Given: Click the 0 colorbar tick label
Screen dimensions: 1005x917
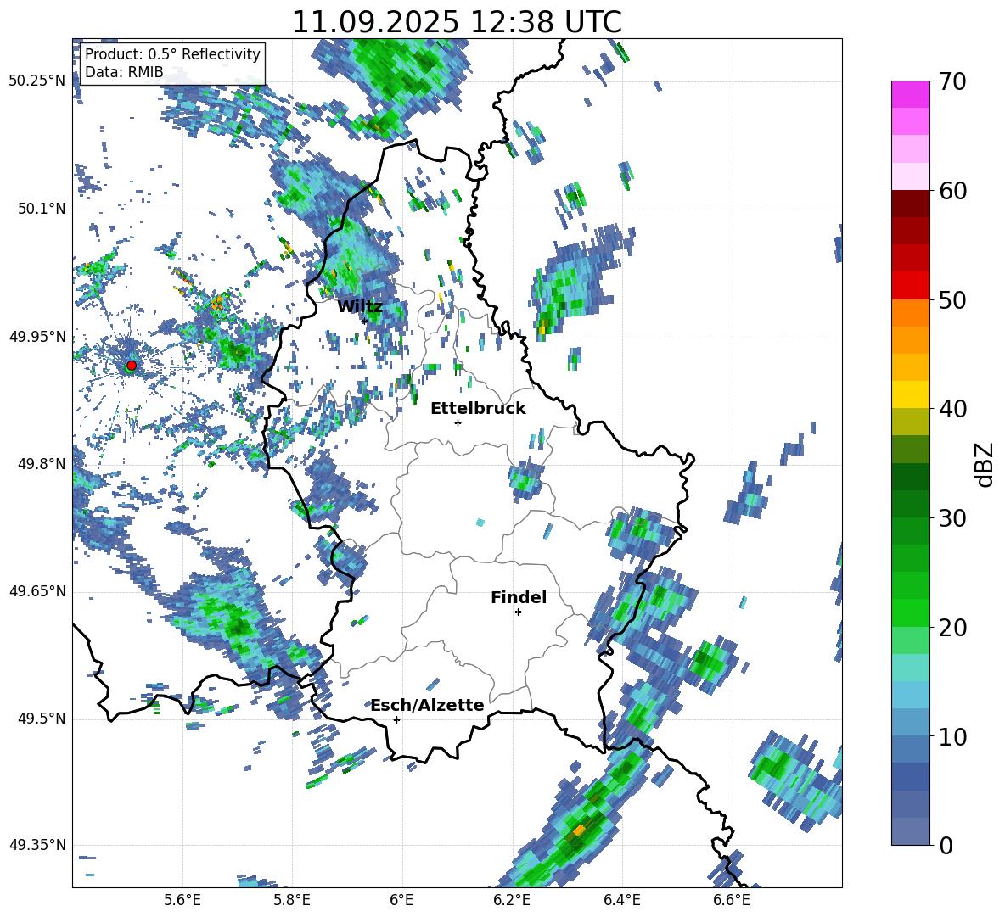Looking at the screenshot, I should (946, 845).
